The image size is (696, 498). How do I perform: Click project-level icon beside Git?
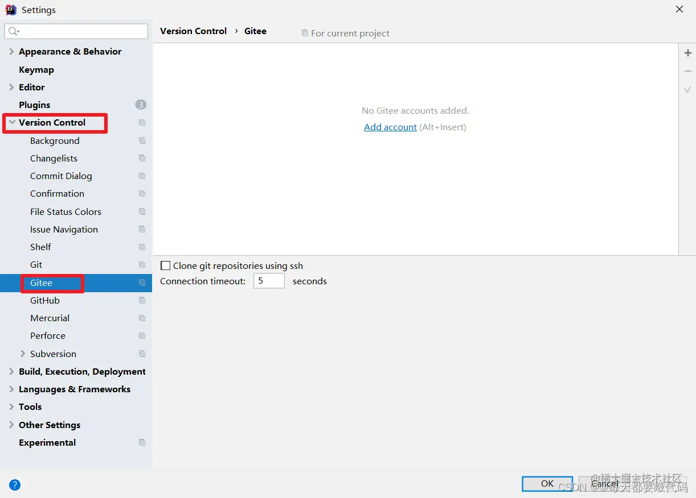point(142,265)
